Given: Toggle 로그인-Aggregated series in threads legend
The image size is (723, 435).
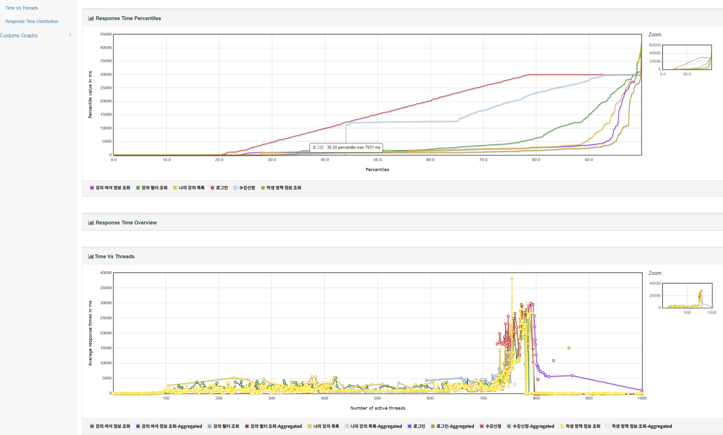Looking at the screenshot, I should click(x=455, y=426).
